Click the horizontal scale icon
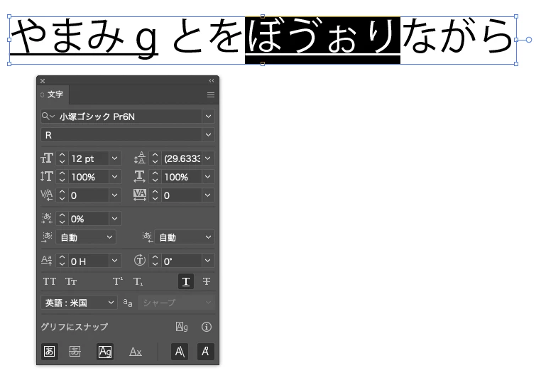Screen dimensions: 541x373 [x=139, y=176]
